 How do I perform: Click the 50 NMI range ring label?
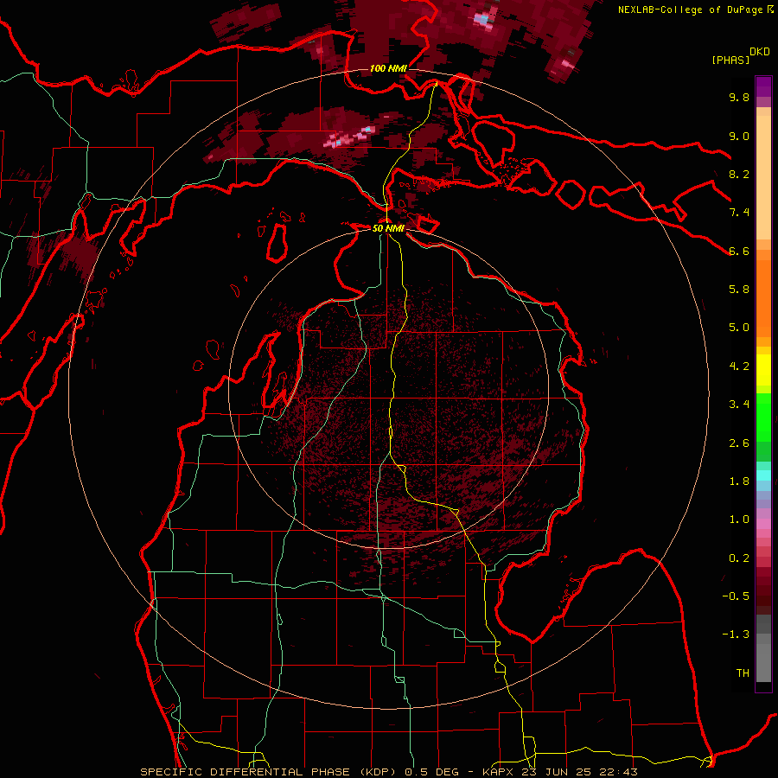(388, 228)
